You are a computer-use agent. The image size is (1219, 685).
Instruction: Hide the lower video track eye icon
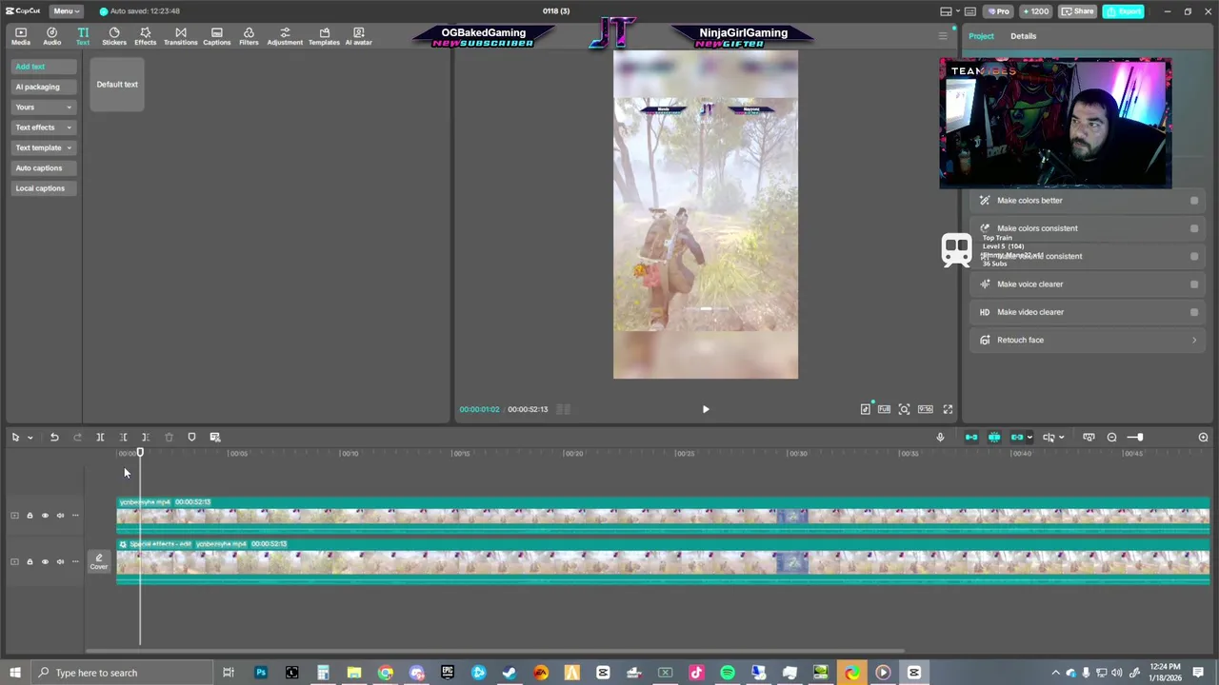(x=45, y=561)
